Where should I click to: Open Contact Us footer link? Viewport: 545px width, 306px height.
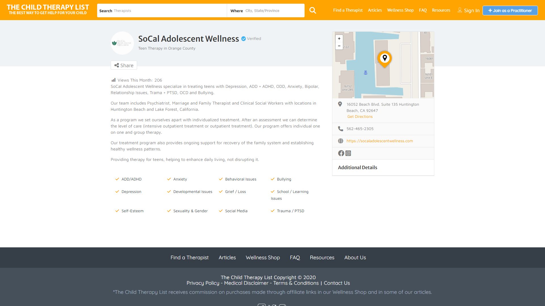337,283
